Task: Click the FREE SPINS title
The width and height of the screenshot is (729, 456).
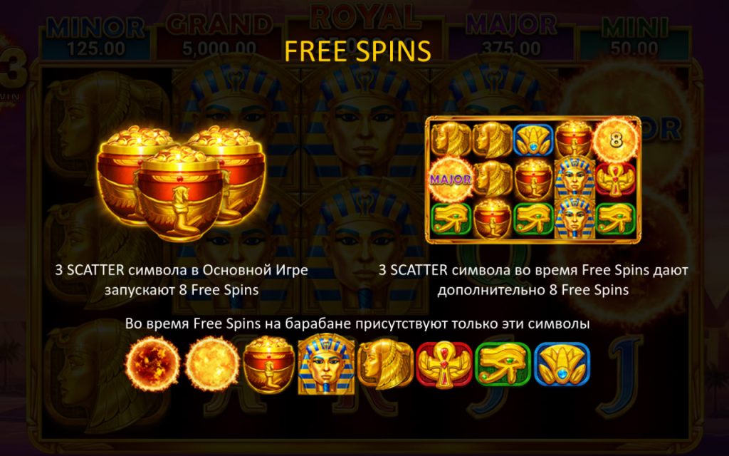Action: point(357,51)
